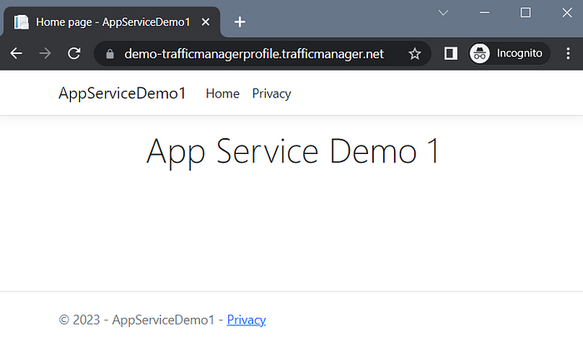Open a new tab with the plus button

pyautogui.click(x=240, y=22)
